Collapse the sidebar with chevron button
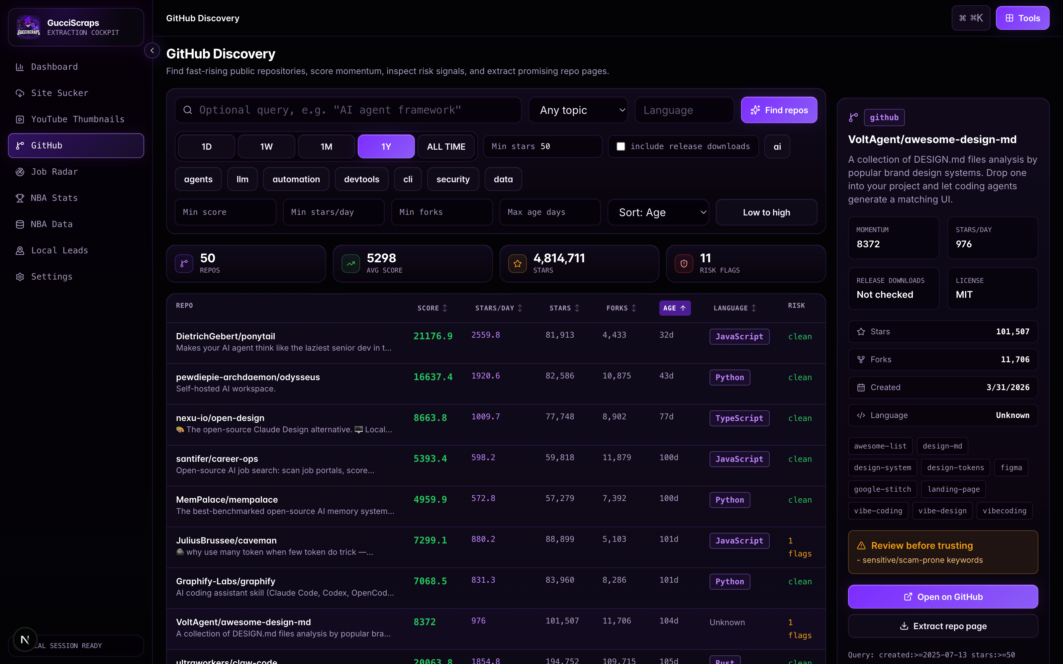The image size is (1063, 664). pyautogui.click(x=152, y=50)
